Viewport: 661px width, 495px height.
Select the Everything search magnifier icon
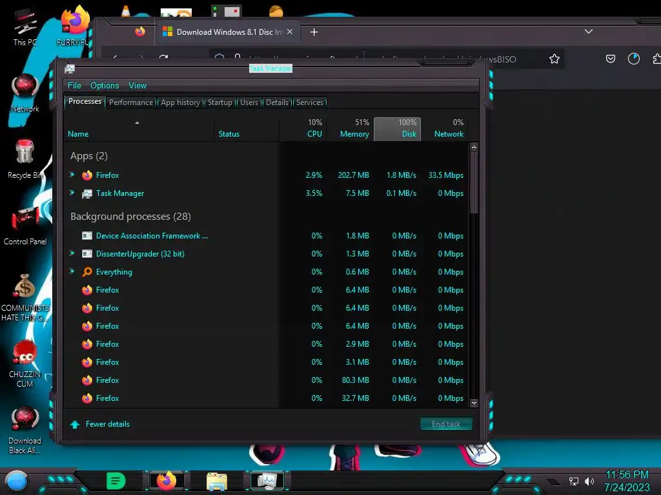point(87,272)
